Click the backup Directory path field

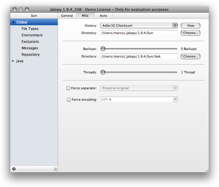coord(139,56)
